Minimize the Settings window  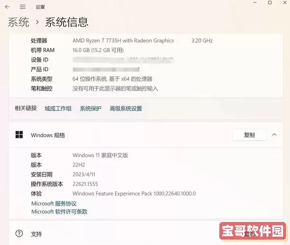click(255, 2)
